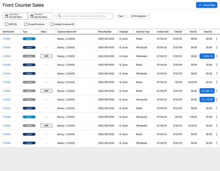Image resolution: width=220 pixels, height=171 pixels.
Task: Click the Front Counter Sales page title
Action: click(x=23, y=5)
